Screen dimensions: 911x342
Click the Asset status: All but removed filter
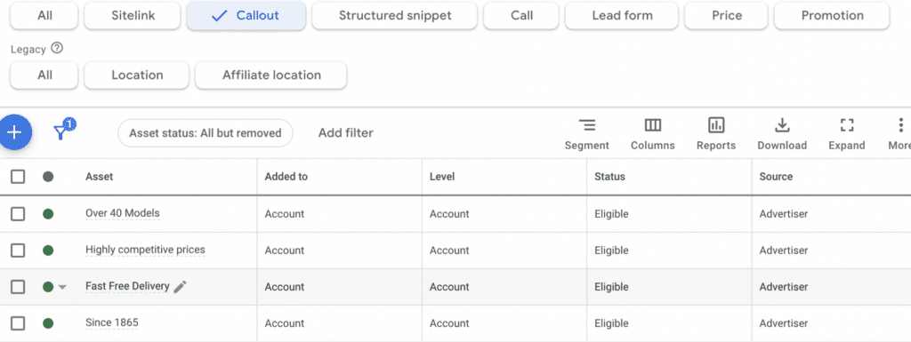(x=206, y=133)
